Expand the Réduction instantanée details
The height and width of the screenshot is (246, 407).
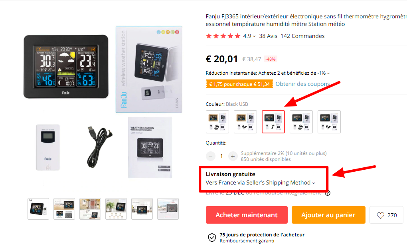[x=328, y=73]
